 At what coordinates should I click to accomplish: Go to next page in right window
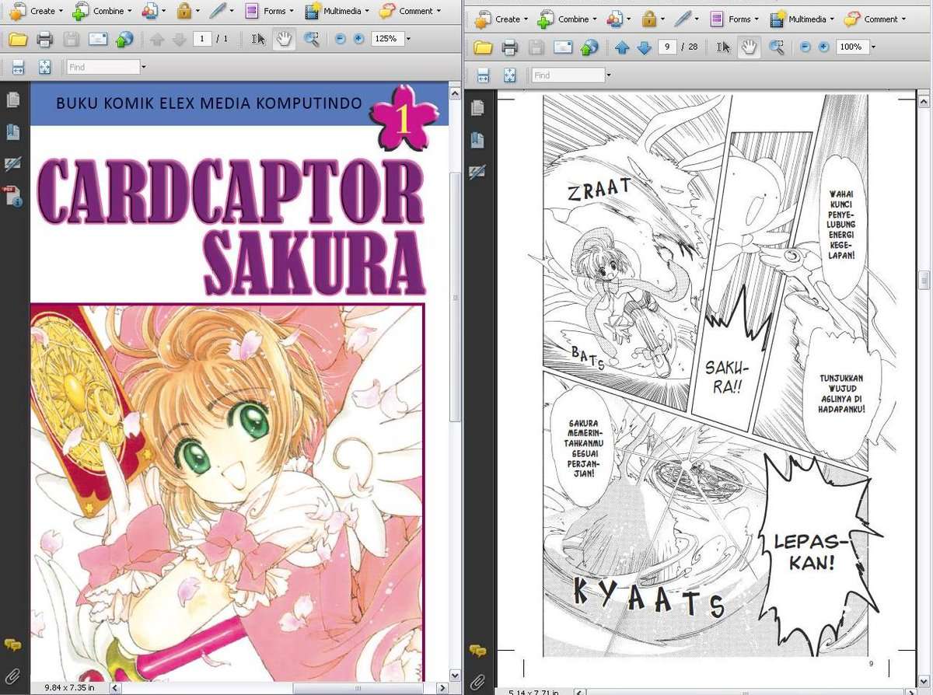point(644,47)
